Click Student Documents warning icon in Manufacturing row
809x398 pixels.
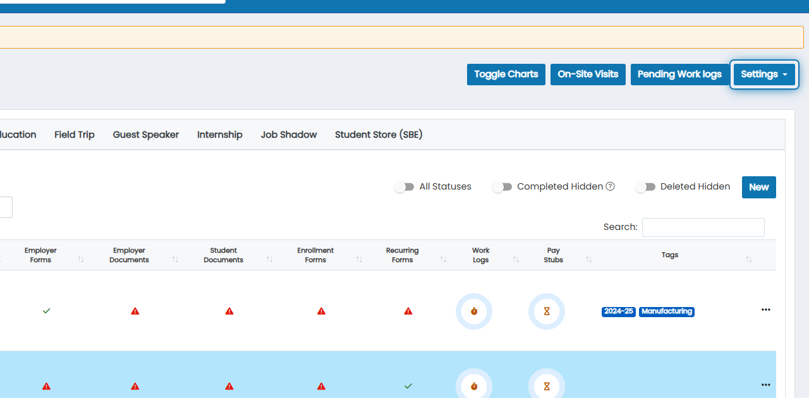(229, 311)
